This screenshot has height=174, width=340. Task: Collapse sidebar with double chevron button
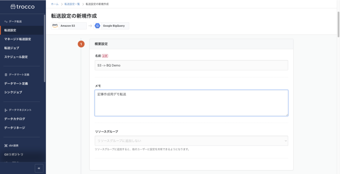(39, 168)
